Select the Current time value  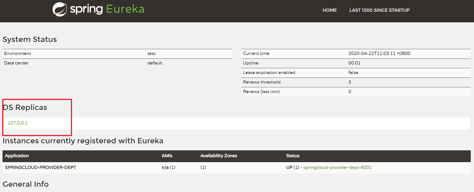(379, 53)
